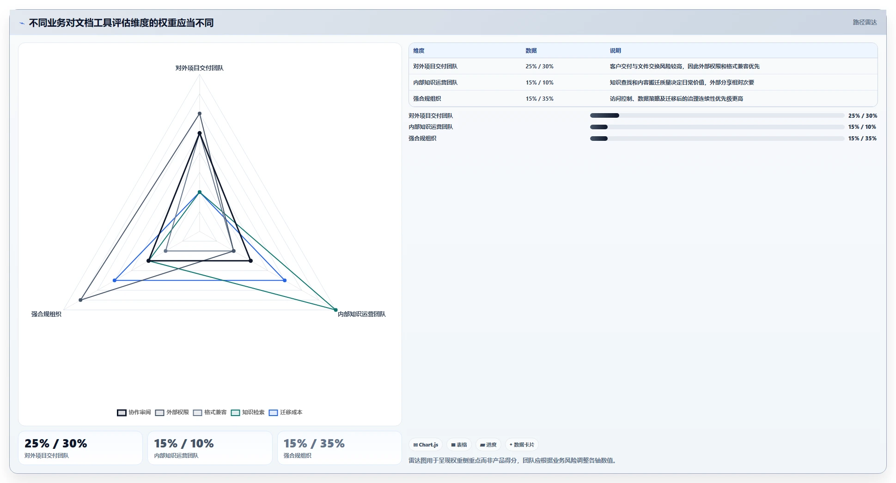Screen dimensions: 896x483
Task: Click the 内部知识运营团队 radar axis label
Action: pyautogui.click(x=361, y=314)
